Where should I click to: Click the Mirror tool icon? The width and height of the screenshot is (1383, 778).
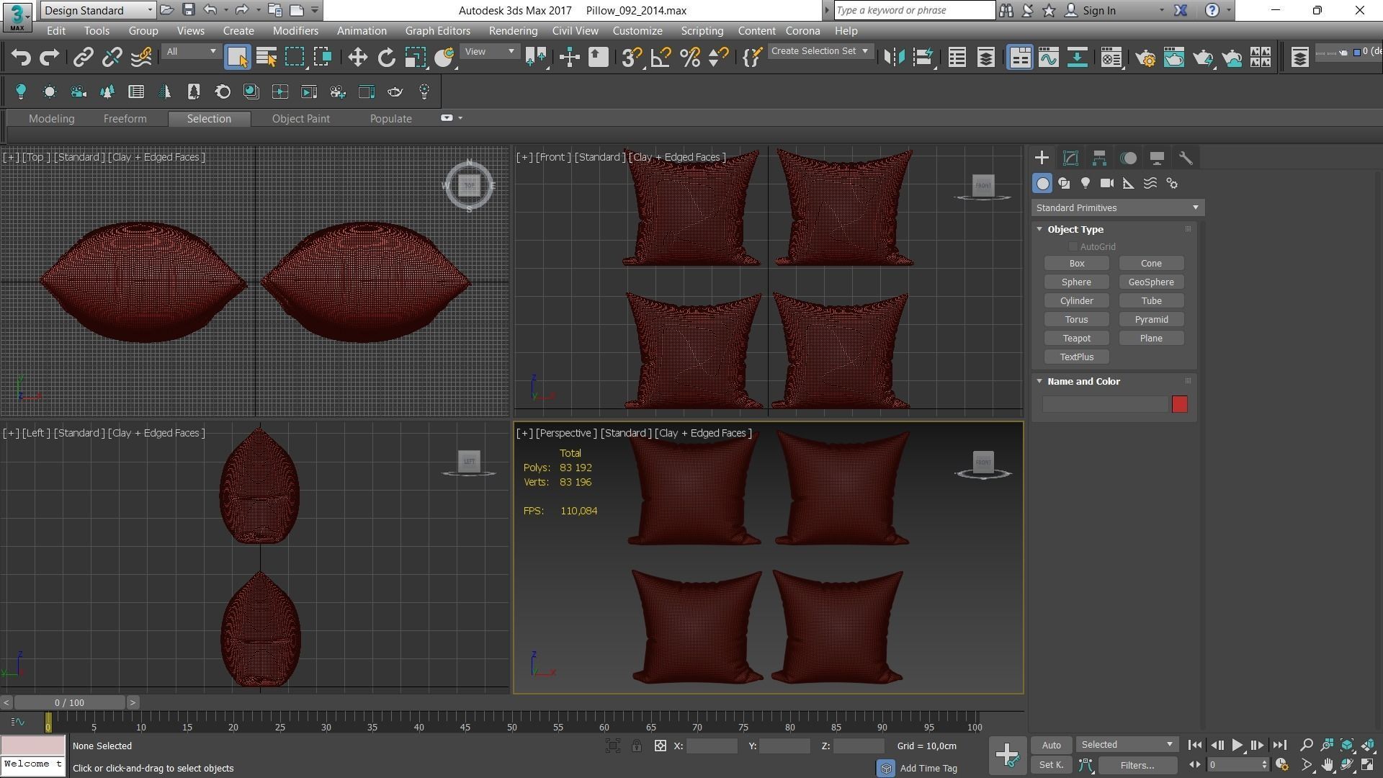(x=894, y=58)
